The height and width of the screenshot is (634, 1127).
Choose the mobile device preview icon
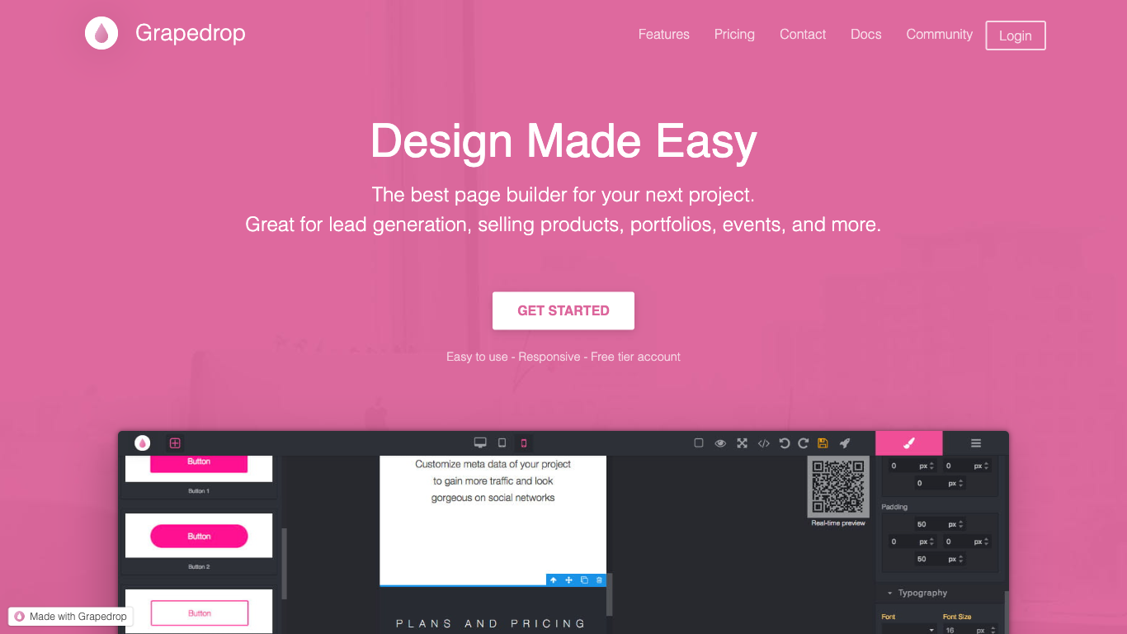(x=523, y=443)
